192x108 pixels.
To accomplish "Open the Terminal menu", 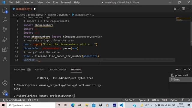I will coord(66,2).
